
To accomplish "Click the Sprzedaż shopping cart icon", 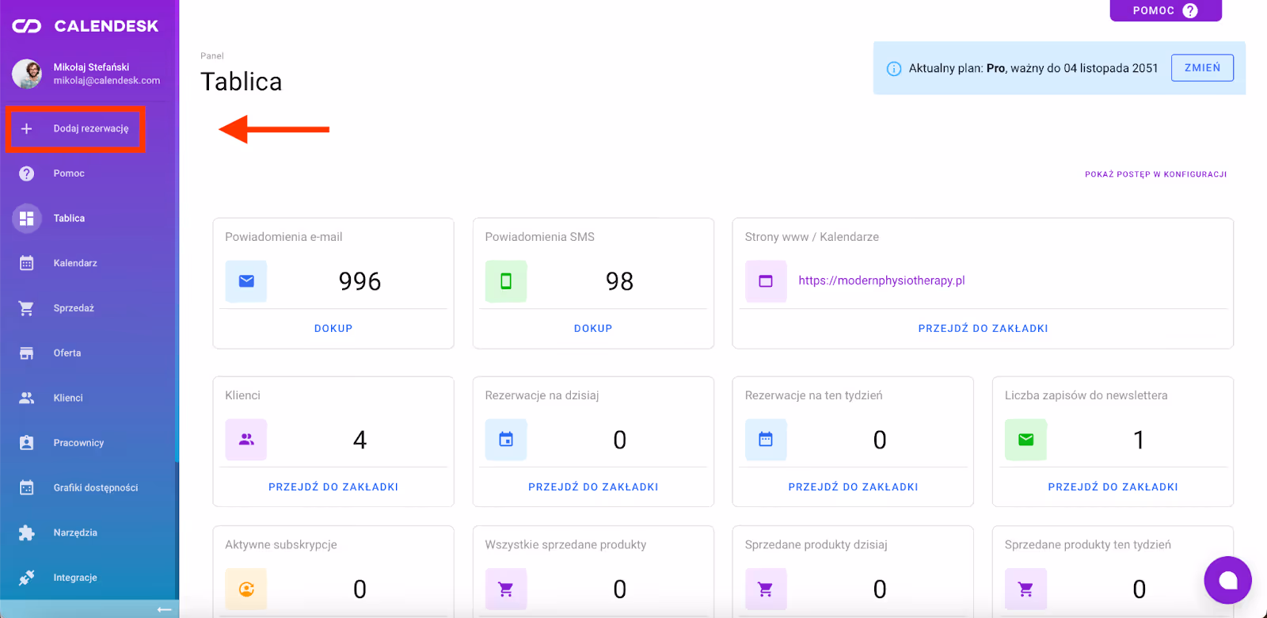I will tap(26, 308).
